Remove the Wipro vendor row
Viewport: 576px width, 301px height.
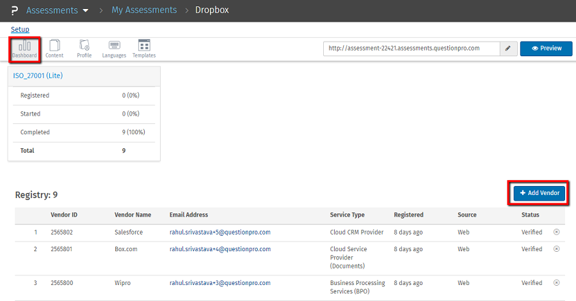click(556, 282)
